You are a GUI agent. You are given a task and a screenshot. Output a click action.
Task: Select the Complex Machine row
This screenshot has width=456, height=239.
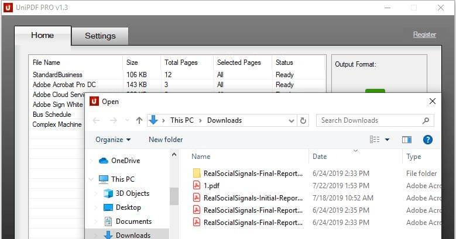tap(57, 124)
